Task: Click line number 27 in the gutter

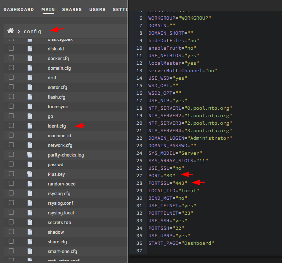Action: point(139,176)
